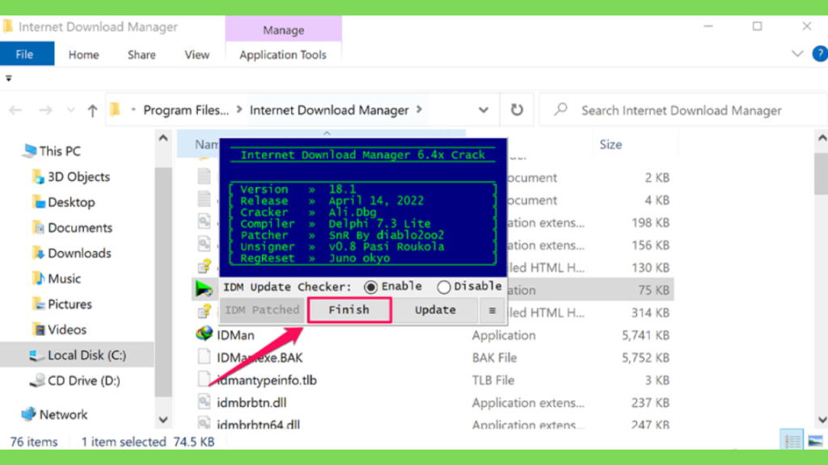Screen dimensions: 828x465
Task: Click the Search Internet Download Manager field
Action: [683, 110]
